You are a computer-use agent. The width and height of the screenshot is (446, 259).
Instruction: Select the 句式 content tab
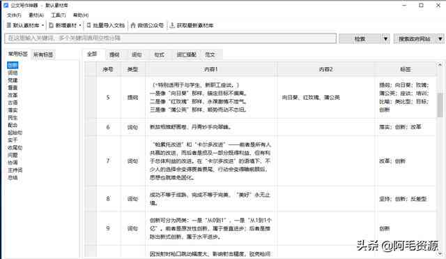159,54
